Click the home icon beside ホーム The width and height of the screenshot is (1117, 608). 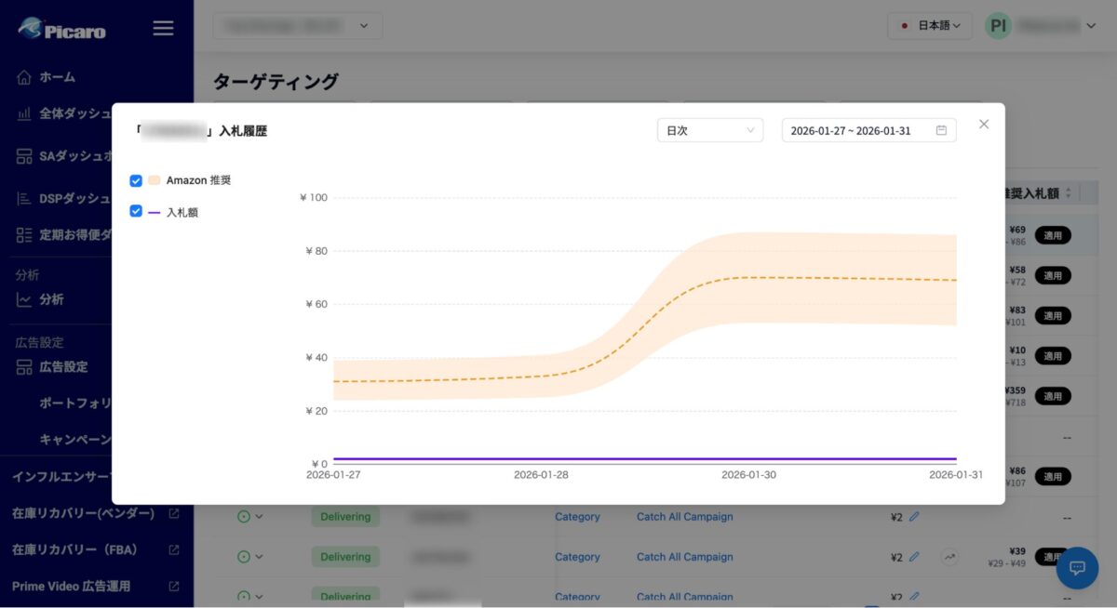point(24,77)
